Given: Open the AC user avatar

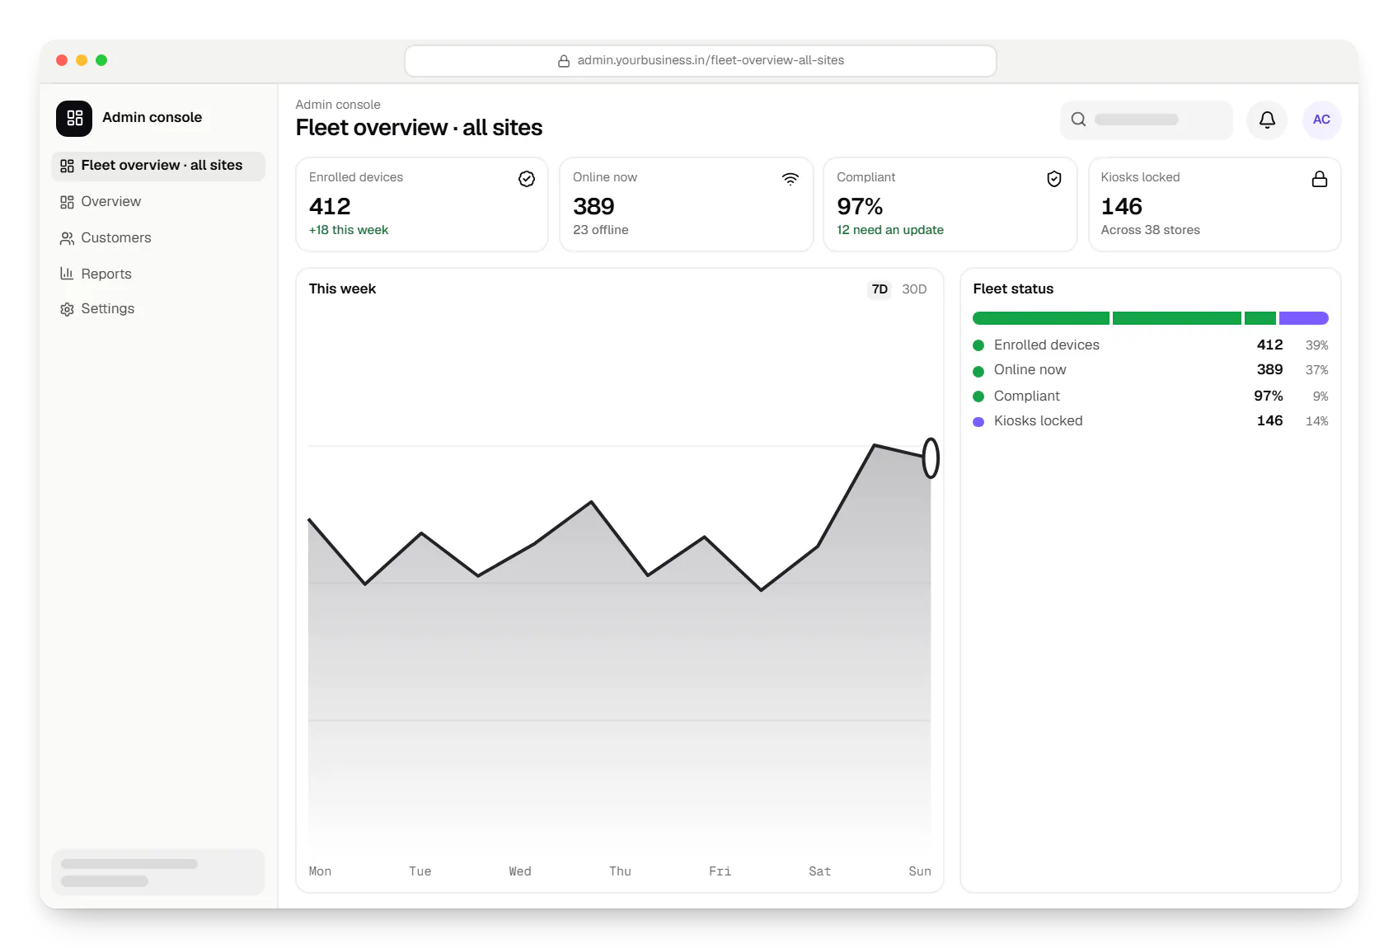Looking at the screenshot, I should [x=1321, y=120].
